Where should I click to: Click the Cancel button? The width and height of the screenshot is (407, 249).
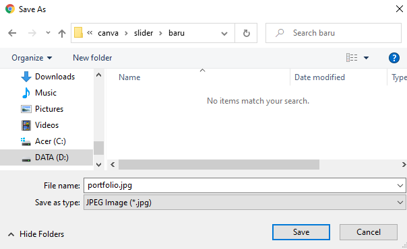(x=369, y=232)
